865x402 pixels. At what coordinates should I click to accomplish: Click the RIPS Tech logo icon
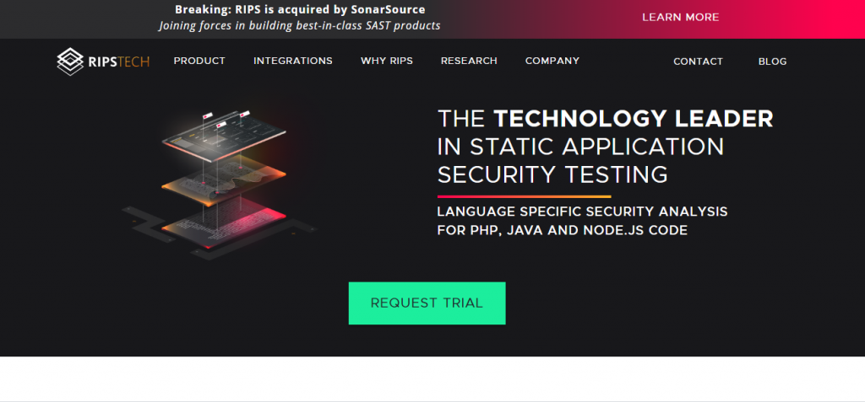click(x=70, y=62)
